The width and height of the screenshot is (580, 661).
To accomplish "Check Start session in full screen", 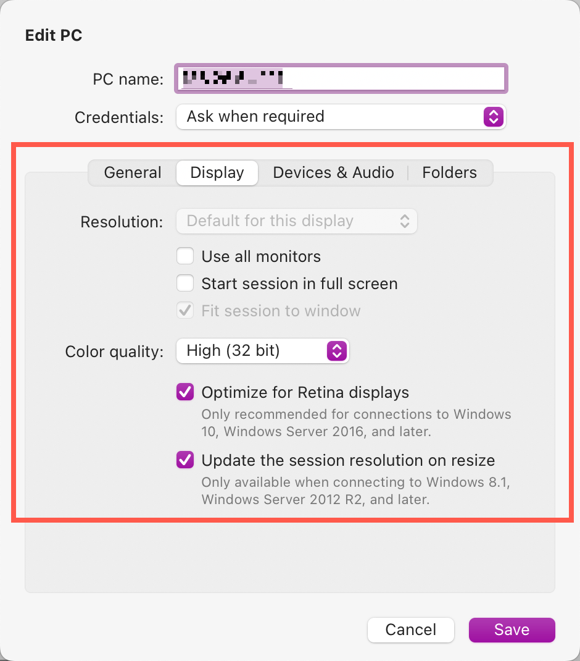I will pos(185,284).
